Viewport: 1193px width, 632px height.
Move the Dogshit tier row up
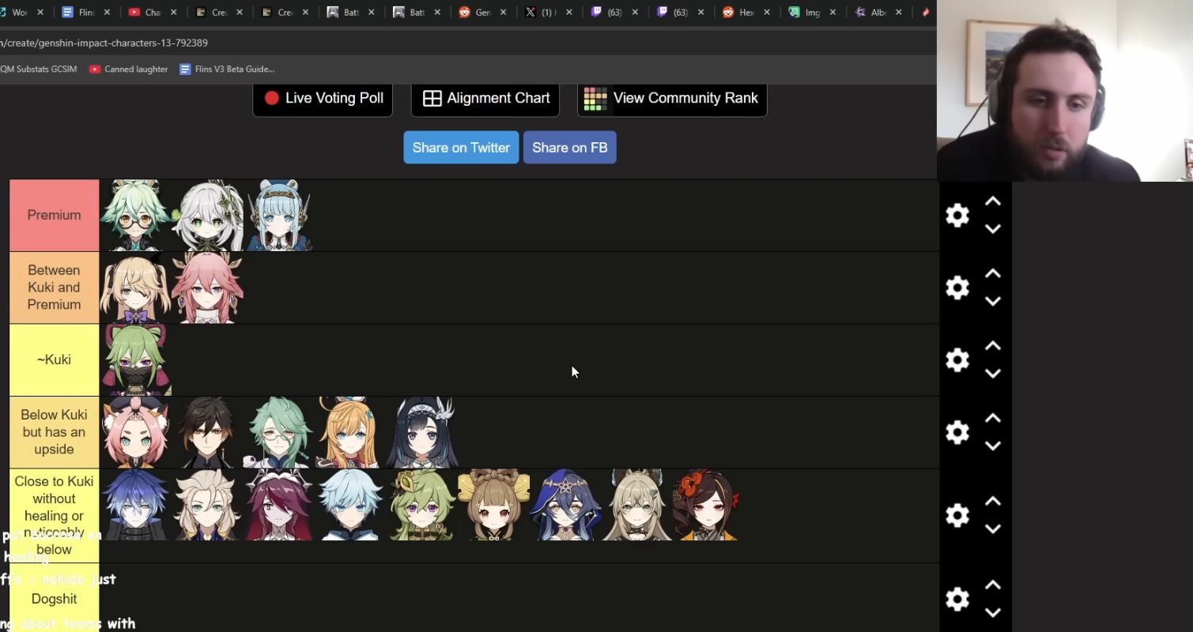coord(993,585)
